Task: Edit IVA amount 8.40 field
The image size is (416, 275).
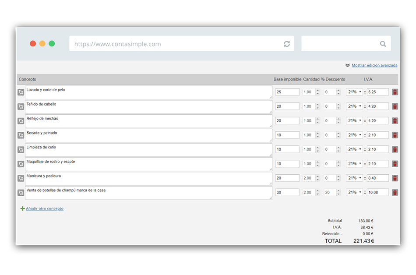Action: point(378,178)
